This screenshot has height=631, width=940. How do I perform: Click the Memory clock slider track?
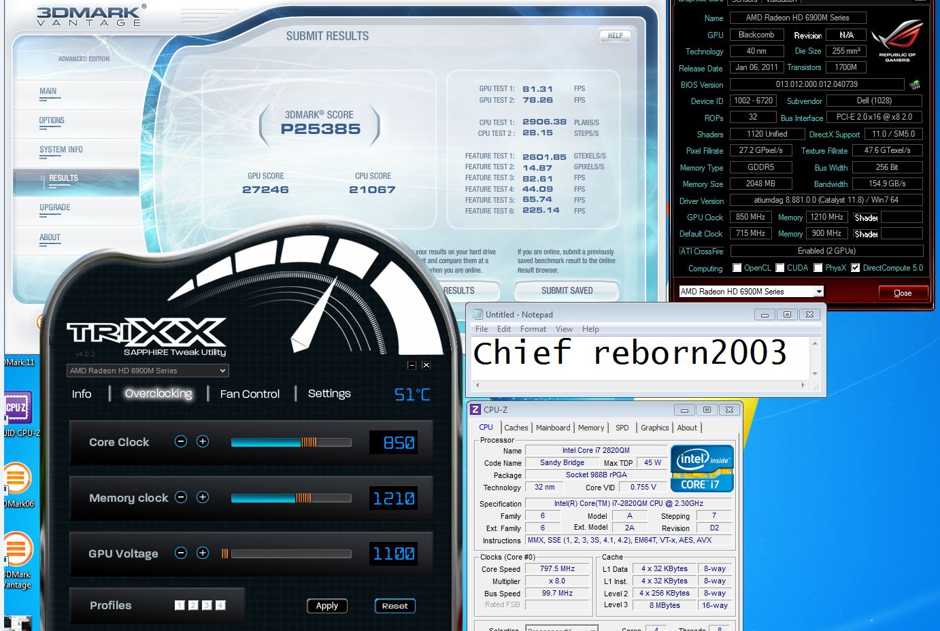point(291,498)
